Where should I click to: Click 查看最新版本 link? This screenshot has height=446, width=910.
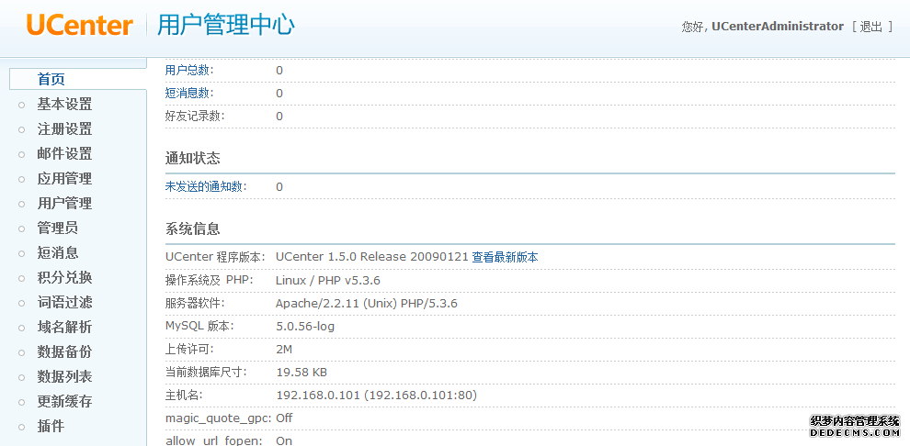coord(505,257)
